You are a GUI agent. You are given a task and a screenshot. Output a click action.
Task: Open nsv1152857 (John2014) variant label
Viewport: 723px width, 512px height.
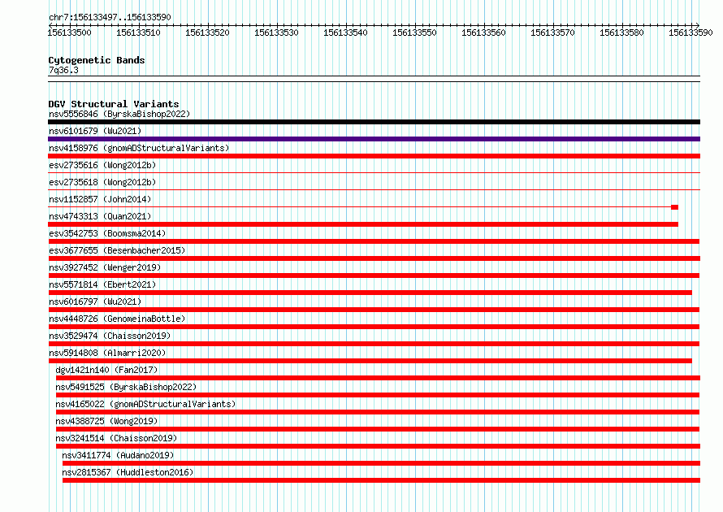pyautogui.click(x=100, y=199)
